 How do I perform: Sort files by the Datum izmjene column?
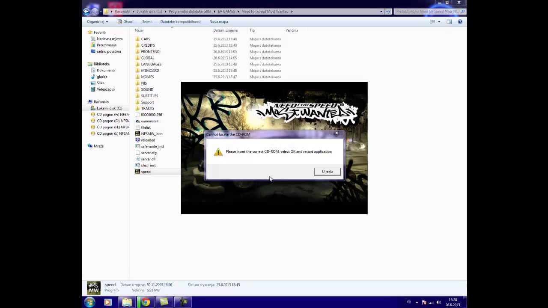coord(225,30)
